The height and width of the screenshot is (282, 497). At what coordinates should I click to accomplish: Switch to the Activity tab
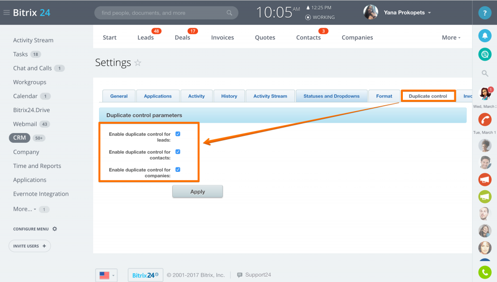[197, 96]
